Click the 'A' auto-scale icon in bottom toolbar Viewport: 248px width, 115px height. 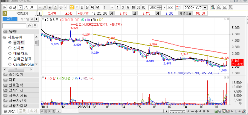188,111
